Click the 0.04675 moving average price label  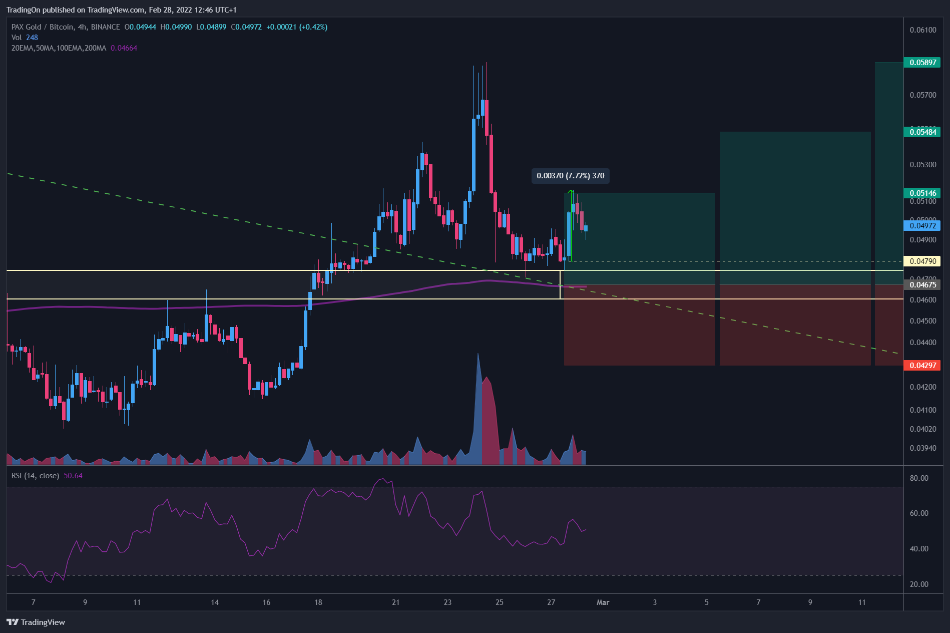[922, 285]
